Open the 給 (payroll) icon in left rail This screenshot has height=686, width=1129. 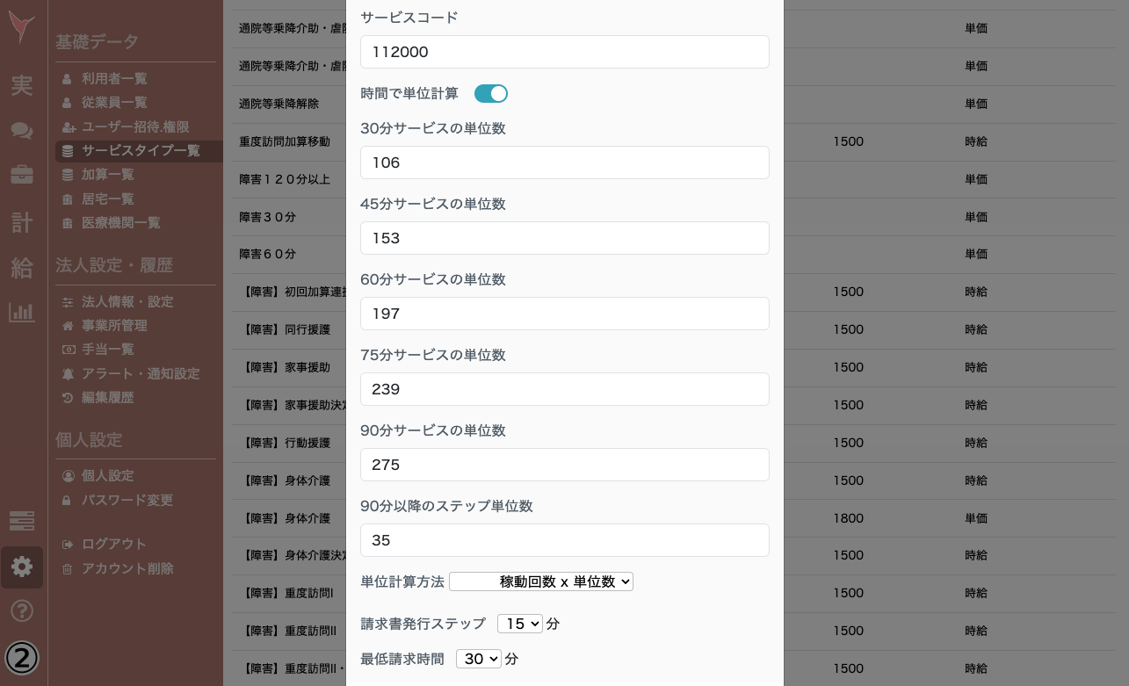coord(20,268)
